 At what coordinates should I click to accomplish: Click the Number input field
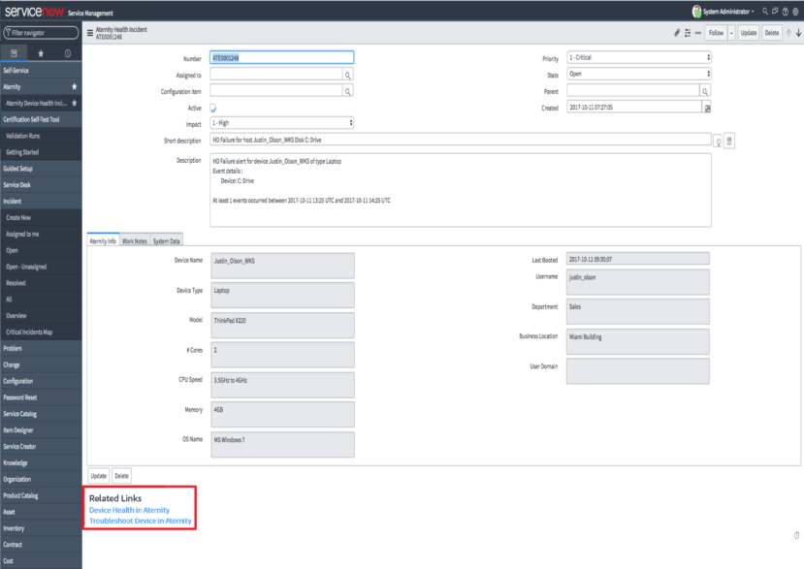point(281,58)
